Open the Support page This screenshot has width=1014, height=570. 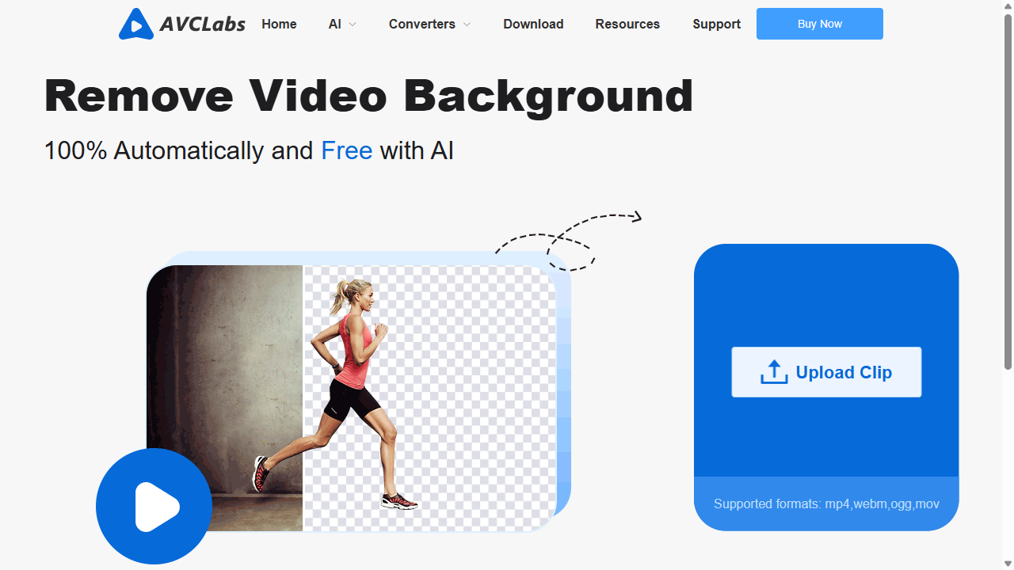click(x=716, y=24)
